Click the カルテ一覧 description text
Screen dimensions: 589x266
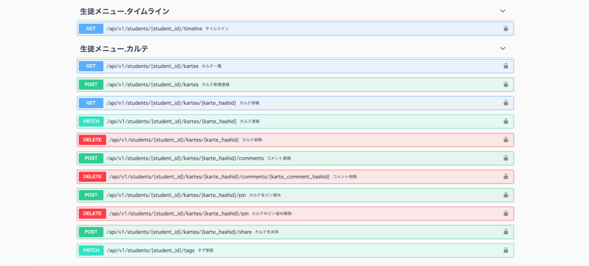click(212, 66)
